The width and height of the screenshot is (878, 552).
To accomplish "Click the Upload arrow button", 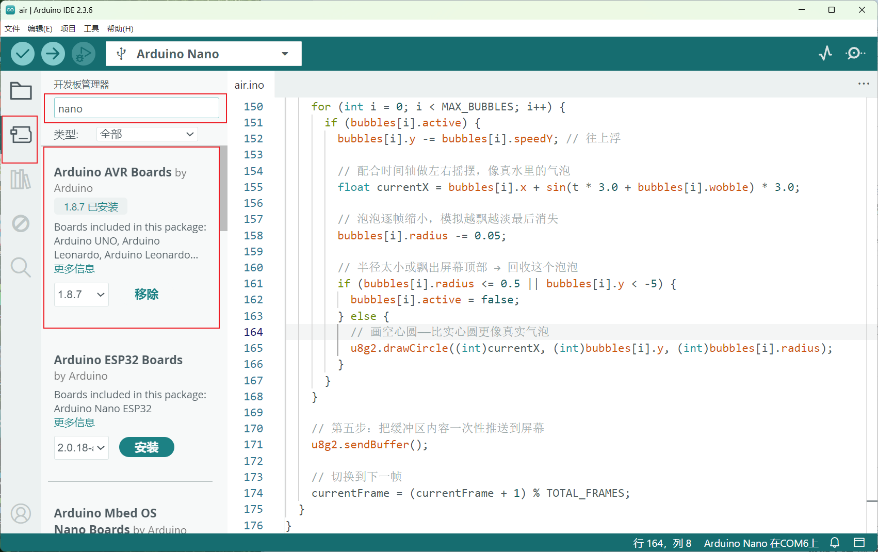I will click(53, 54).
